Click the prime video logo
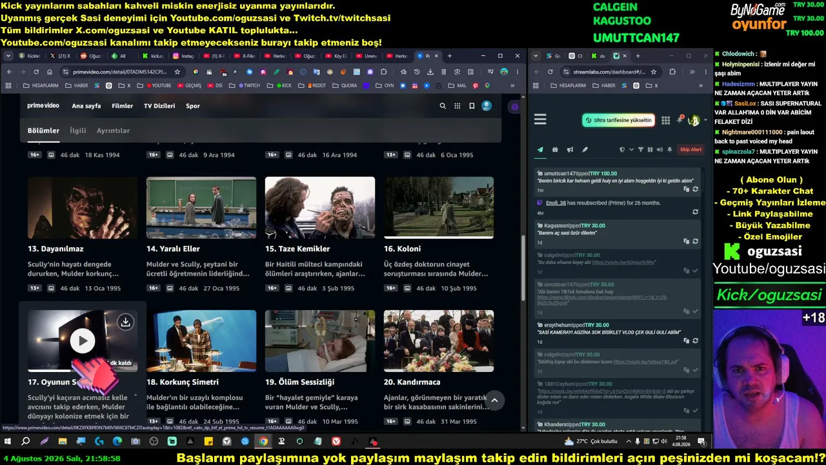Viewport: 826px width, 465px height. [43, 106]
